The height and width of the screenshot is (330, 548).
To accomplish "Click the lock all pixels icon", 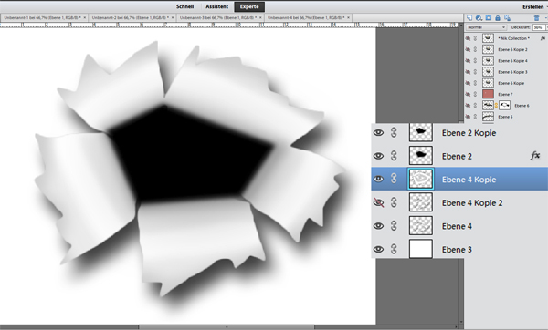I will tap(498, 18).
